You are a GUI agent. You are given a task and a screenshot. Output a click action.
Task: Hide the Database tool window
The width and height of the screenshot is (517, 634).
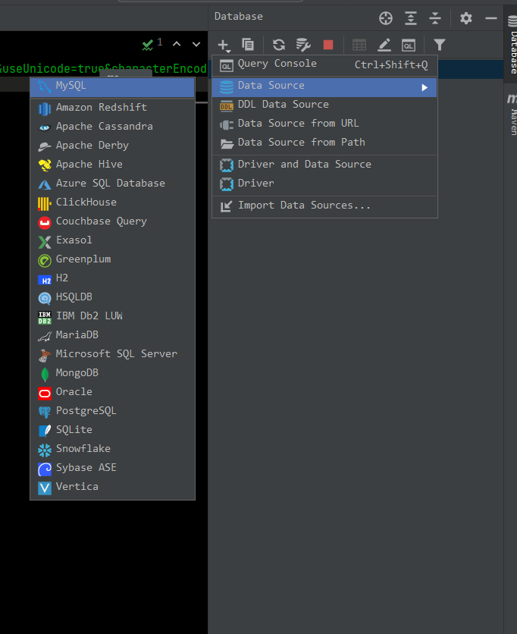(491, 18)
